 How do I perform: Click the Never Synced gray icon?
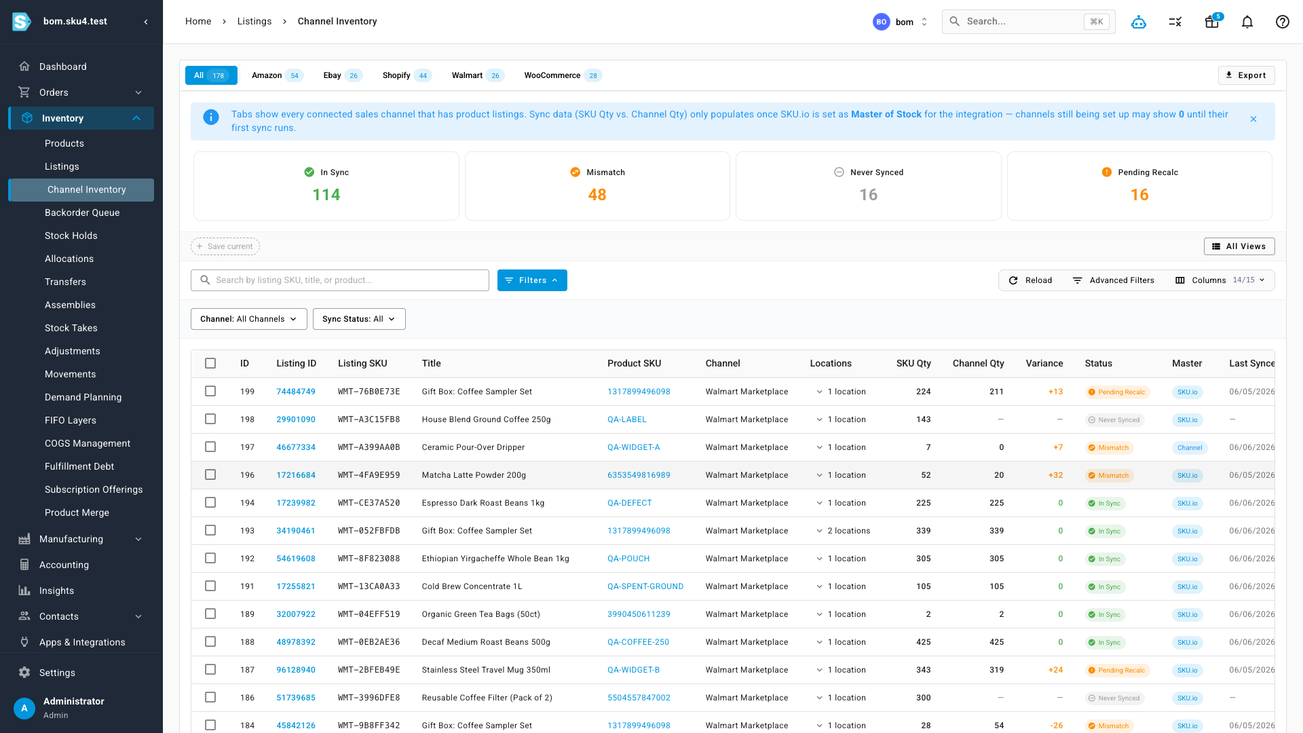pyautogui.click(x=839, y=172)
